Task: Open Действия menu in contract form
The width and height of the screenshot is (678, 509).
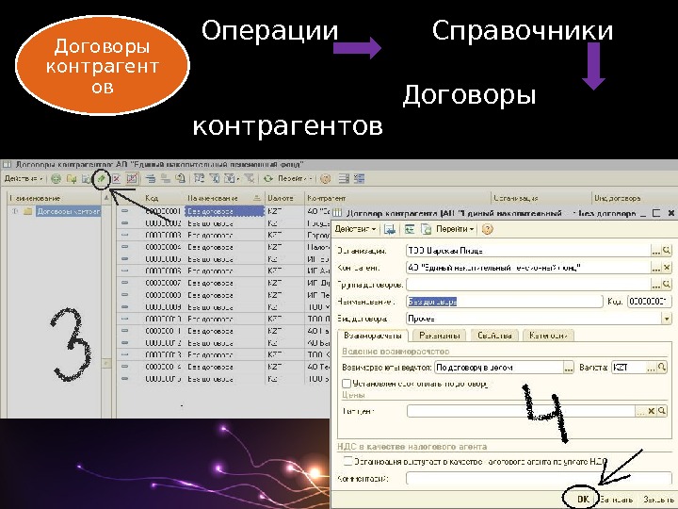Action: coord(355,229)
